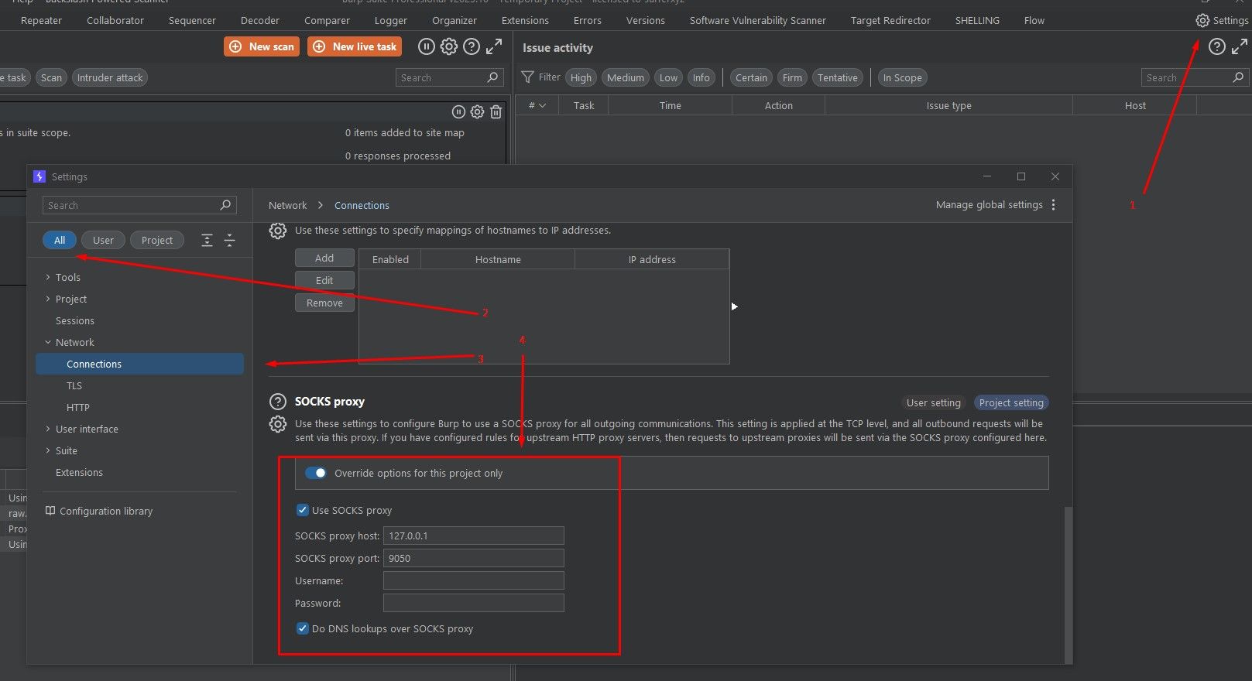
Task: Delete the task with the trash icon
Action: [496, 112]
